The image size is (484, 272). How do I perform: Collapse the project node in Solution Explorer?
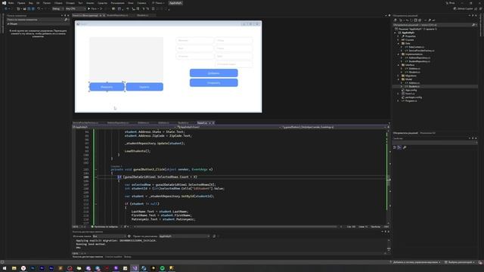[x=395, y=32]
